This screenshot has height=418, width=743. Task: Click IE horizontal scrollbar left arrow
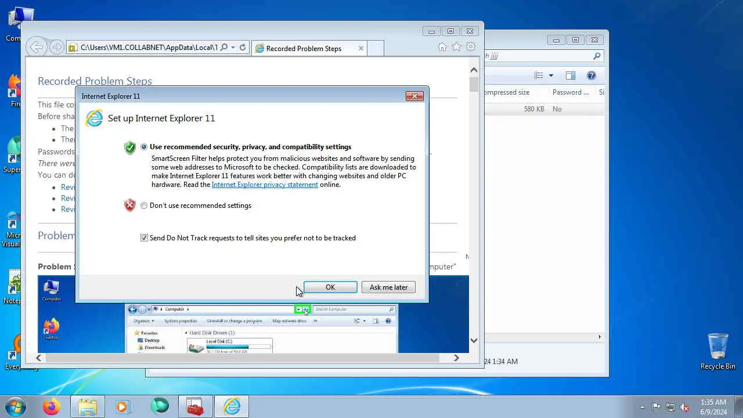tap(39, 358)
